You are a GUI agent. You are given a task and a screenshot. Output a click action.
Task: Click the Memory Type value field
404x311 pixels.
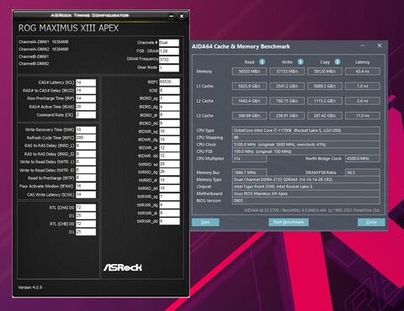tap(306, 180)
